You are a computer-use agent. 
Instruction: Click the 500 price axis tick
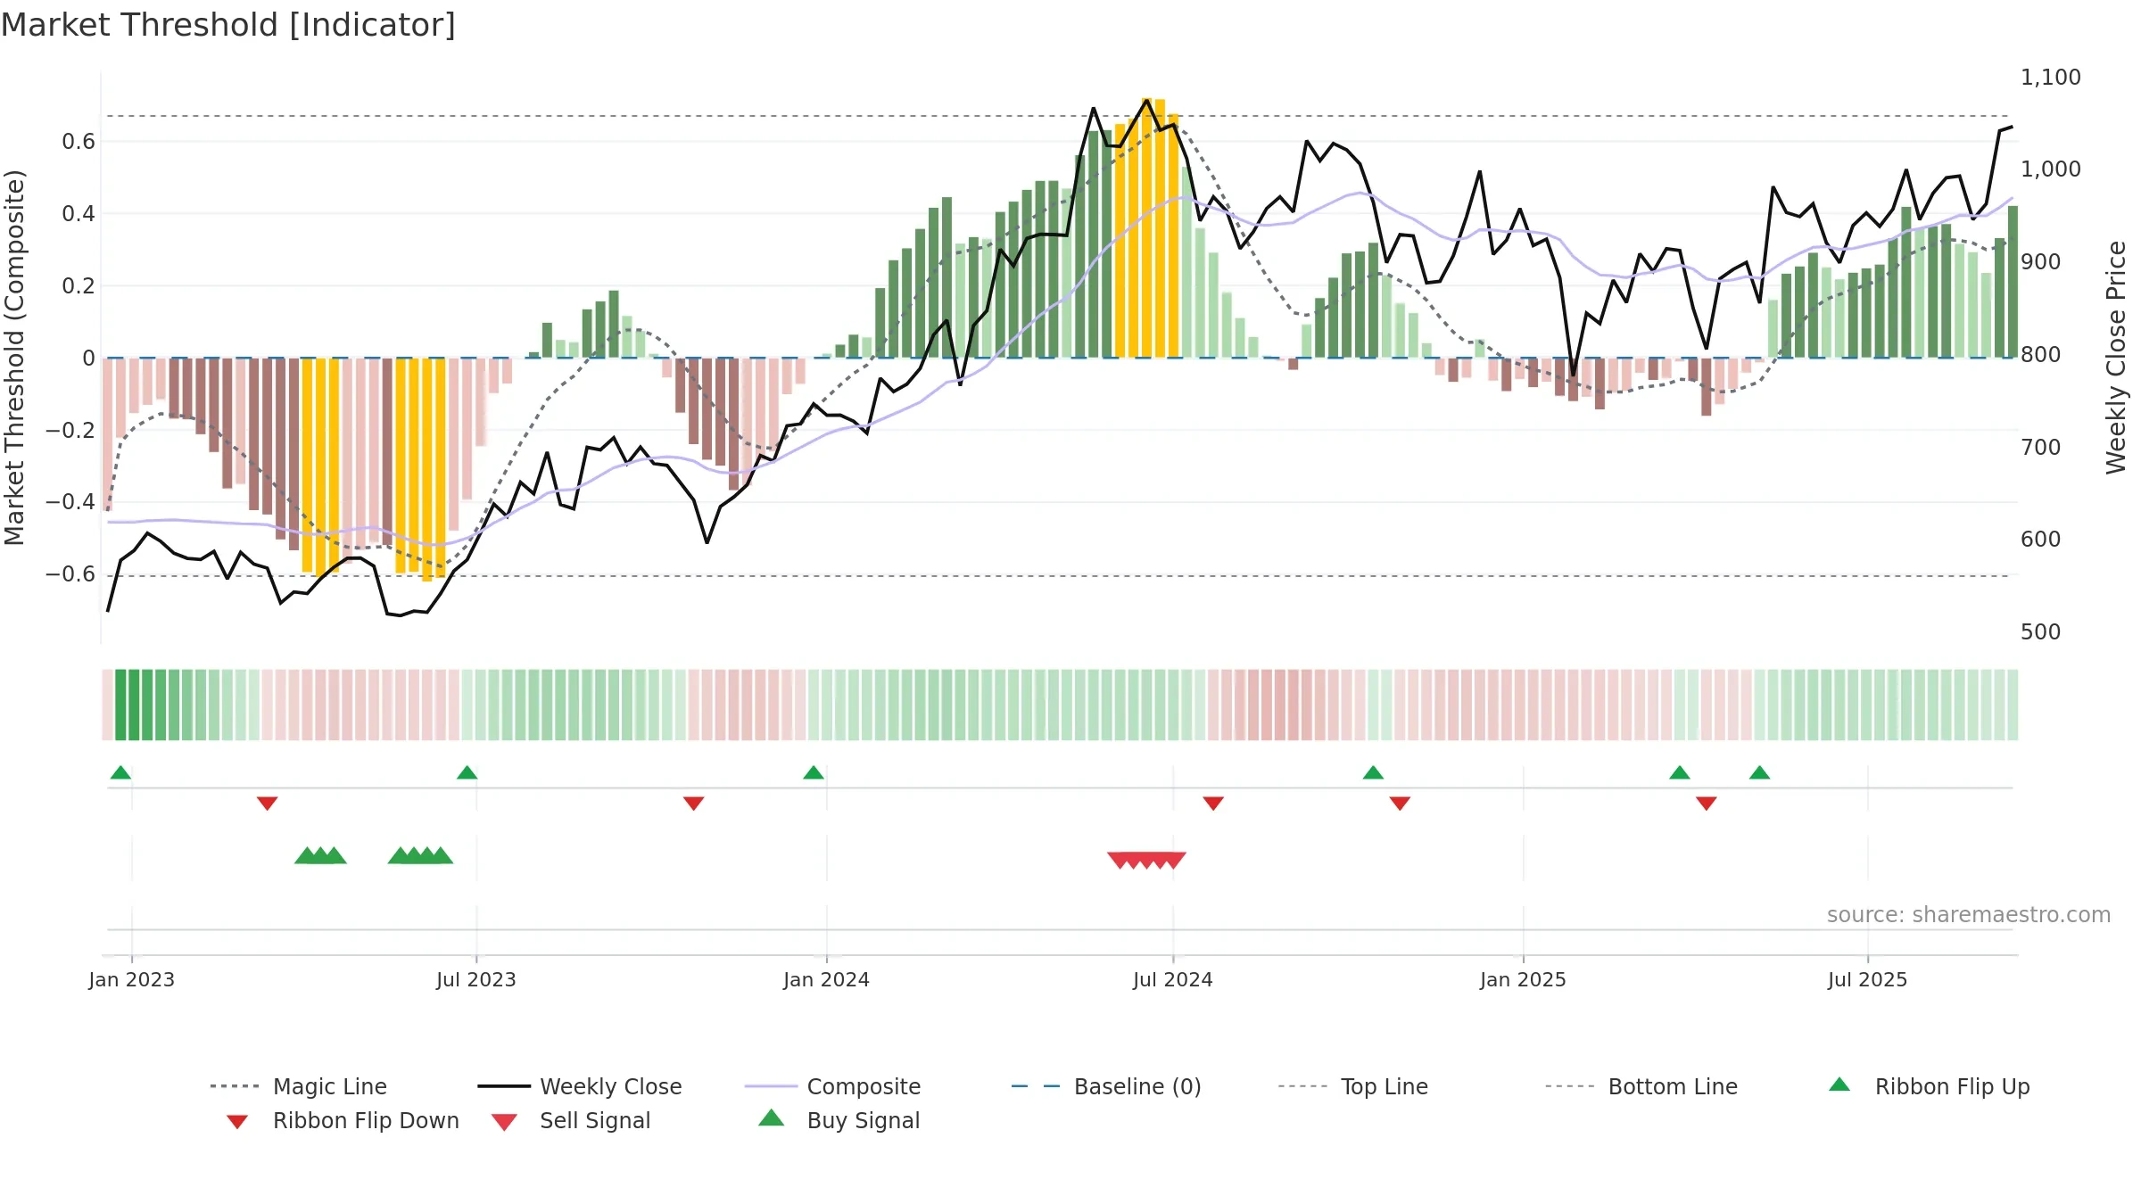click(x=2040, y=632)
